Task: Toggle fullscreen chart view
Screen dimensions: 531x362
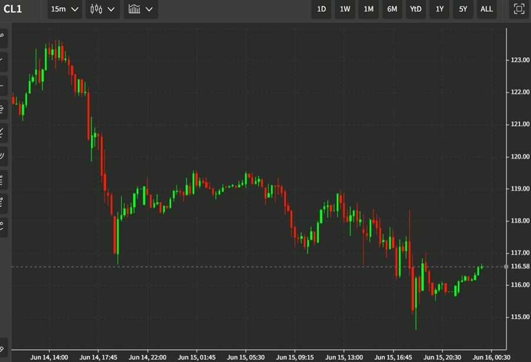Action: 519,9
